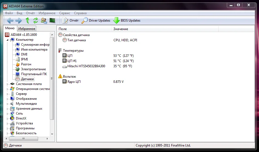
Task: Click the Сеть network icon
Action: pyautogui.click(x=12, y=113)
